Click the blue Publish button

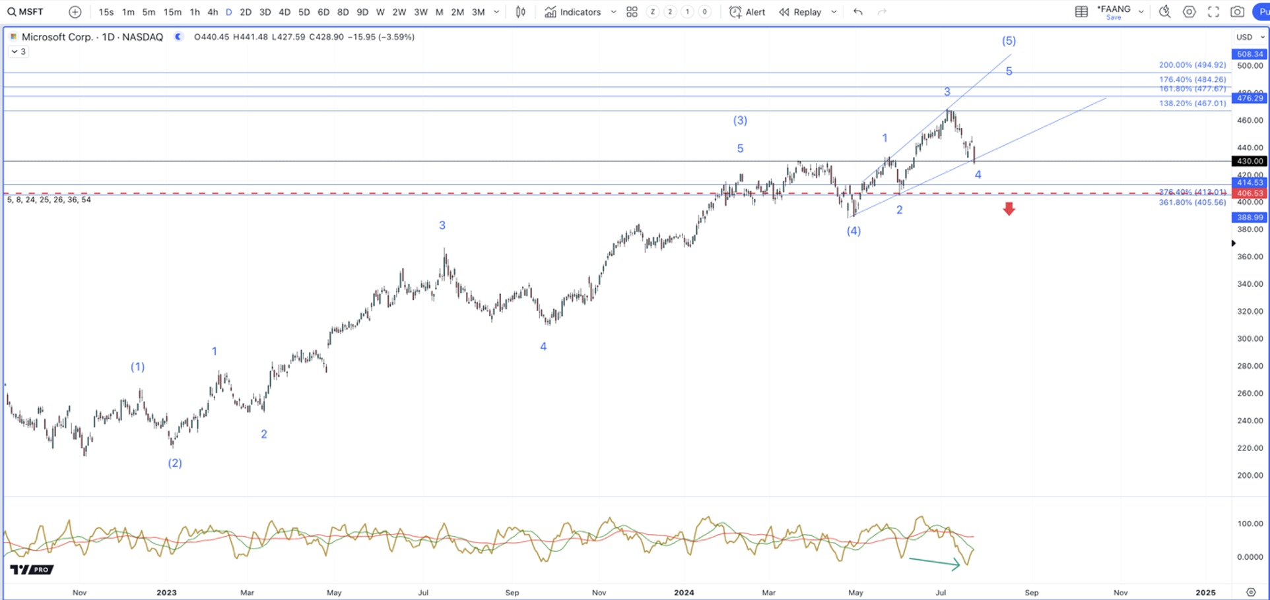tap(1261, 12)
